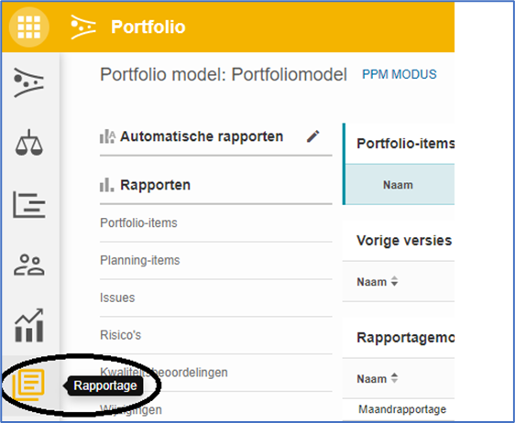Click the Rapporten bar chart icon

106,185
